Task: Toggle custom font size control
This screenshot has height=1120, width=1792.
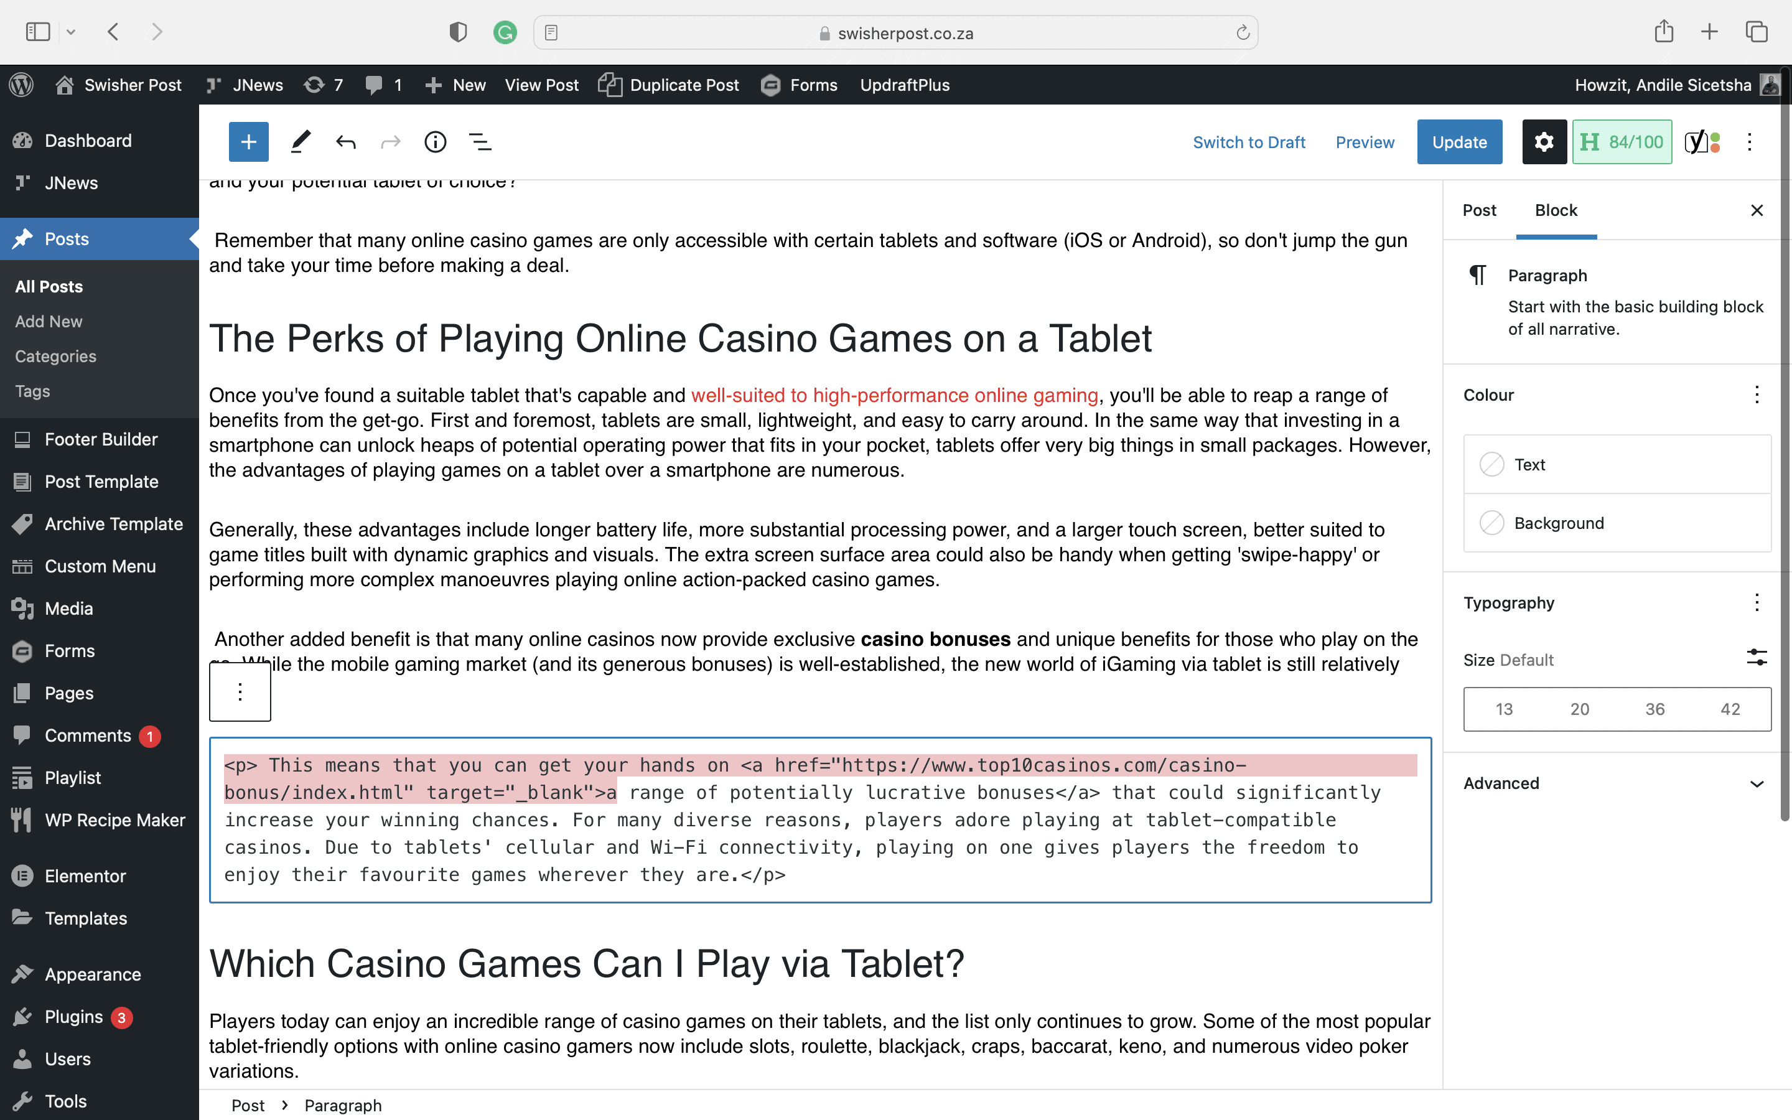Action: (x=1757, y=658)
